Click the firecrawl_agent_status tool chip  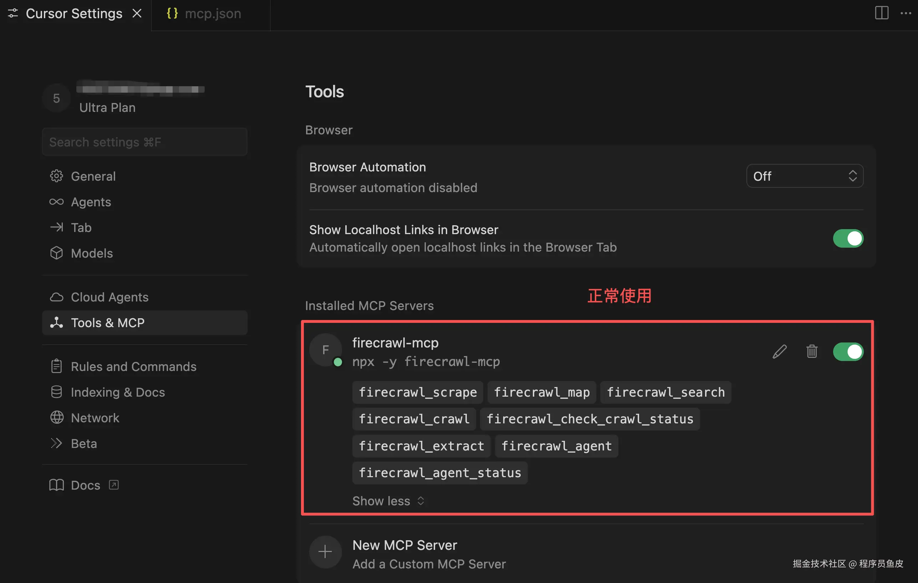point(439,473)
